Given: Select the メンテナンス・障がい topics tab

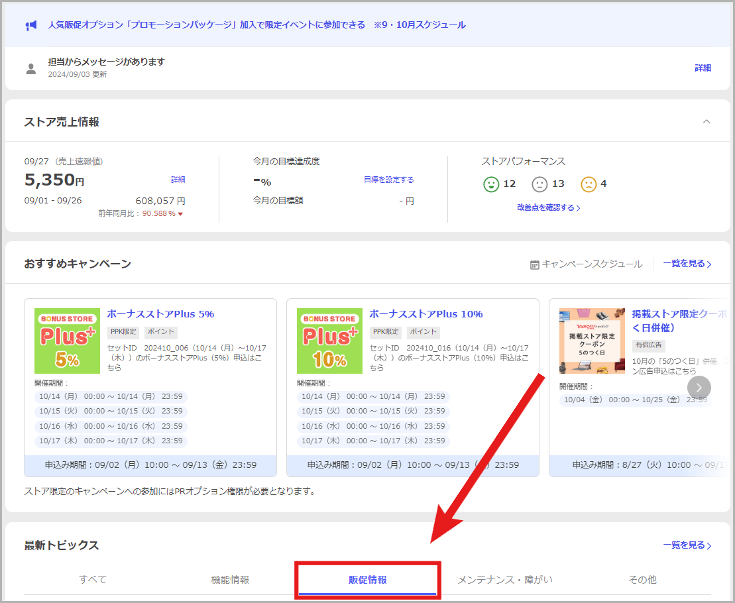Looking at the screenshot, I should coord(505,580).
